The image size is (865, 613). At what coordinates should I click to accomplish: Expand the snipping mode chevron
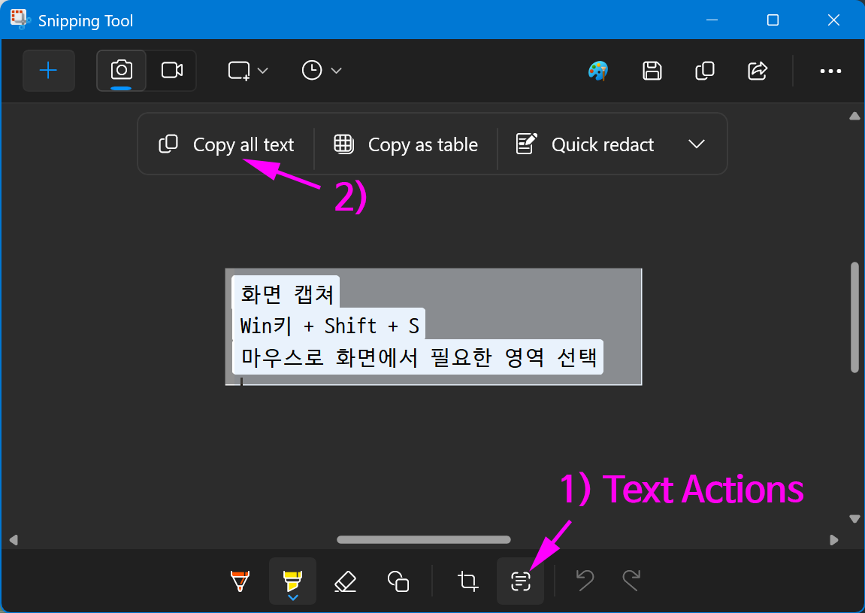tap(263, 71)
